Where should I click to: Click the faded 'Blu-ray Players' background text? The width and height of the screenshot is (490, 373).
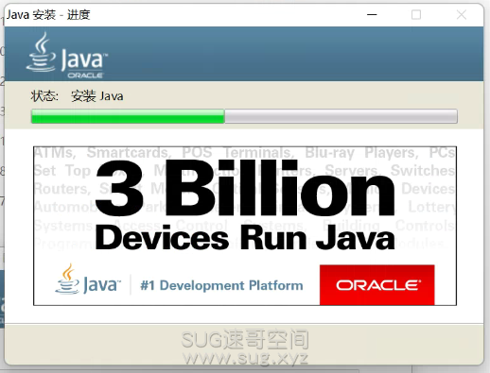[361, 153]
